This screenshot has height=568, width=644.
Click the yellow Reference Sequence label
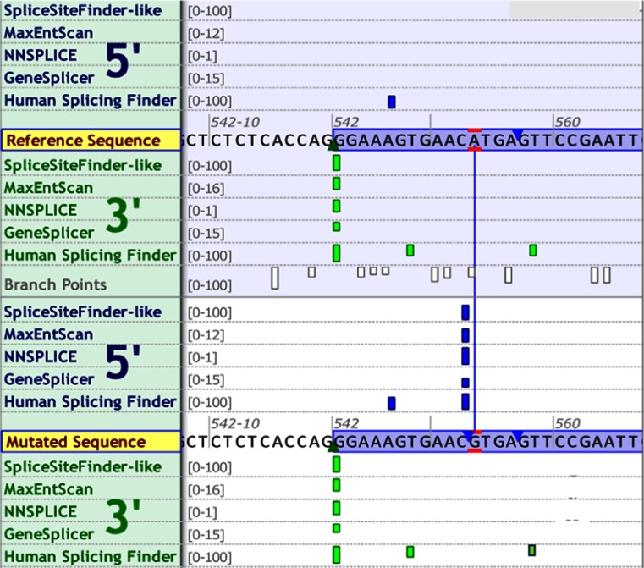point(83,141)
